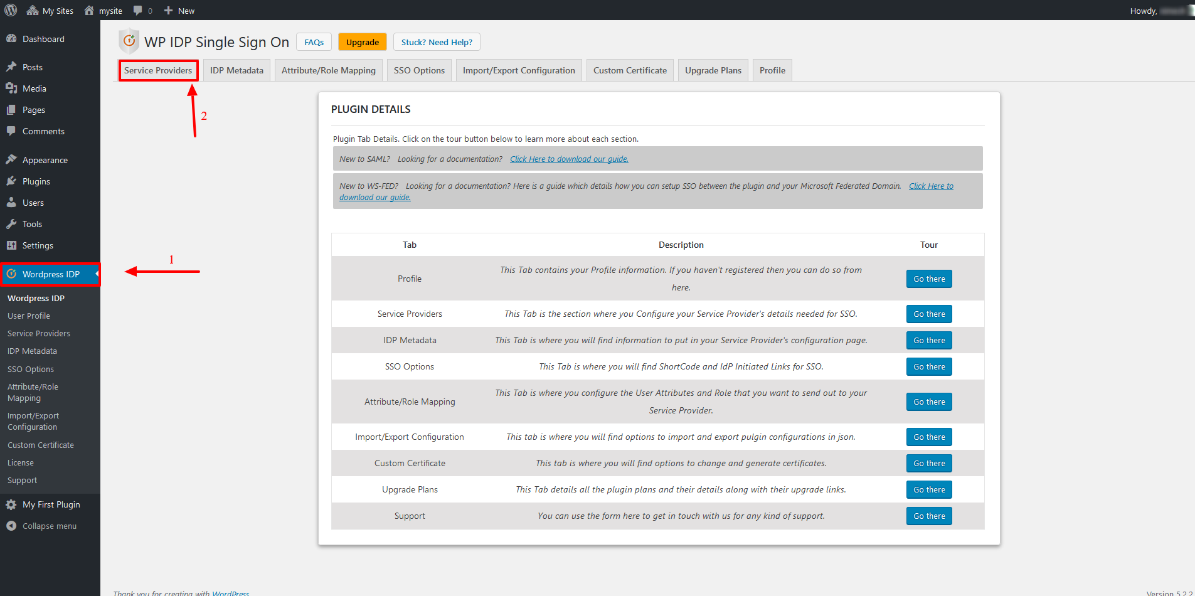
Task: Click Go there for Profile row
Action: click(929, 279)
